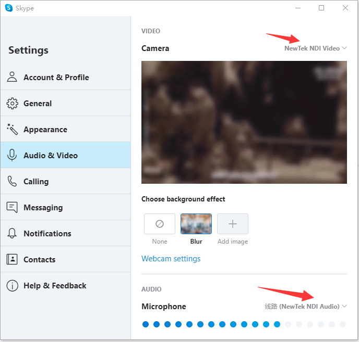Viewport: 359px width, 342px height.
Task: Click the General gear icon
Action: pos(12,104)
